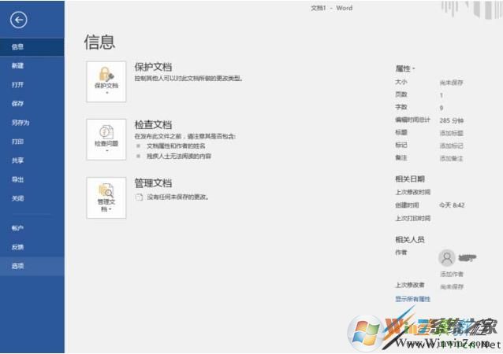This screenshot has width=503, height=354.
Task: Click the 显示所有属性 link
Action: 412,299
